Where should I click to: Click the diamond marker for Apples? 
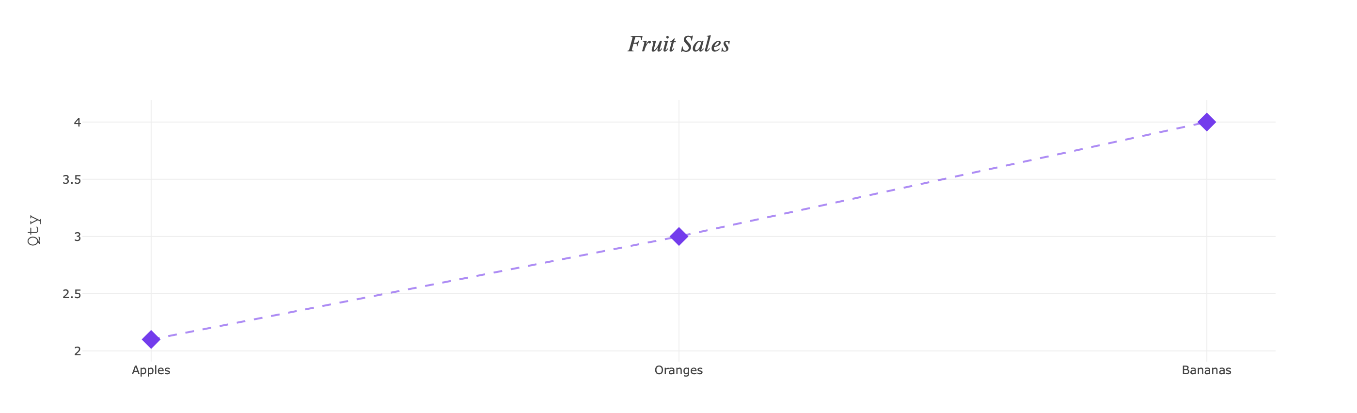pyautogui.click(x=151, y=339)
